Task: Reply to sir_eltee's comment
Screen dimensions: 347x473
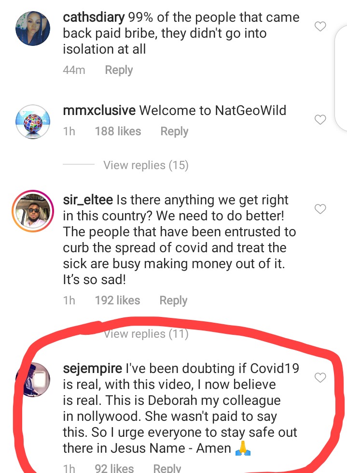Action: (x=173, y=301)
